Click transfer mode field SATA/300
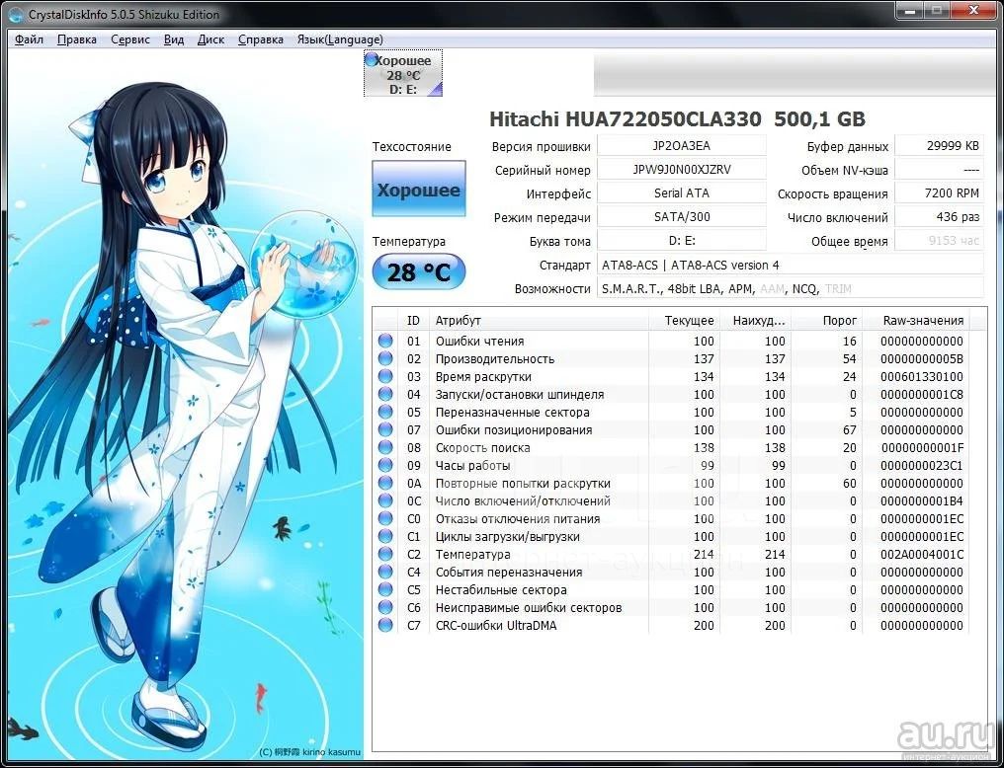Viewport: 1004px width, 768px height. point(681,217)
